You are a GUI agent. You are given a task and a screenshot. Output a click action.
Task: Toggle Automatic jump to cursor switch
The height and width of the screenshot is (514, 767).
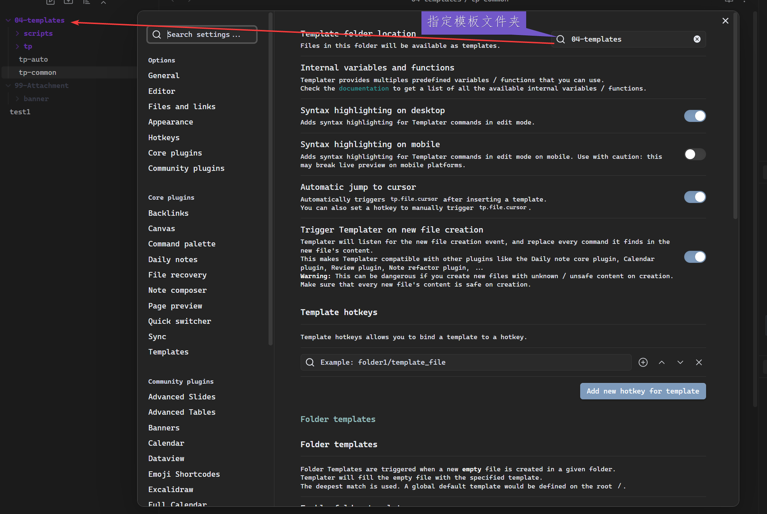click(x=695, y=197)
